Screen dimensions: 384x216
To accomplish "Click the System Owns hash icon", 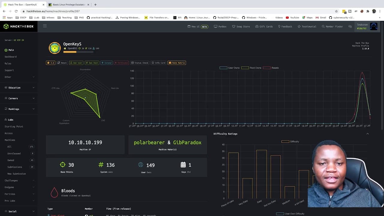I will tap(101, 165).
